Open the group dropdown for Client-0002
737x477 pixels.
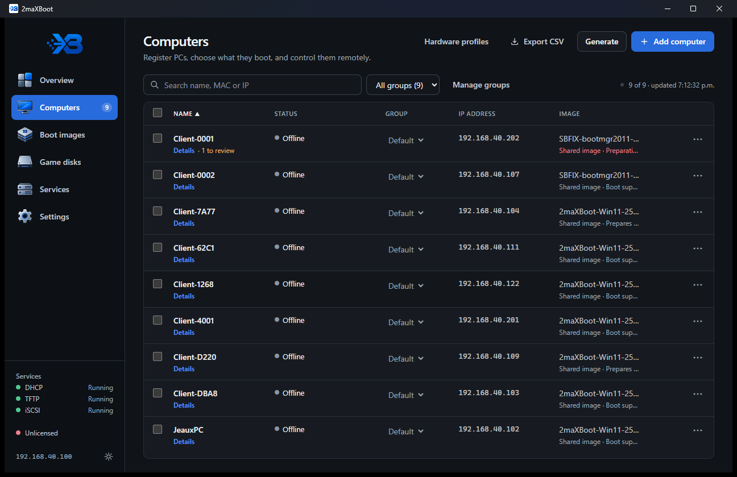(406, 177)
